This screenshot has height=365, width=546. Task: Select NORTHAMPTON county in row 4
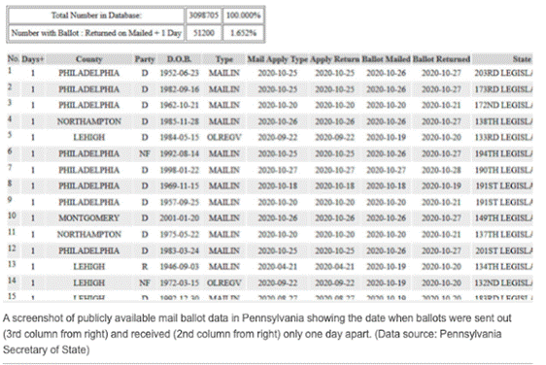tap(88, 121)
